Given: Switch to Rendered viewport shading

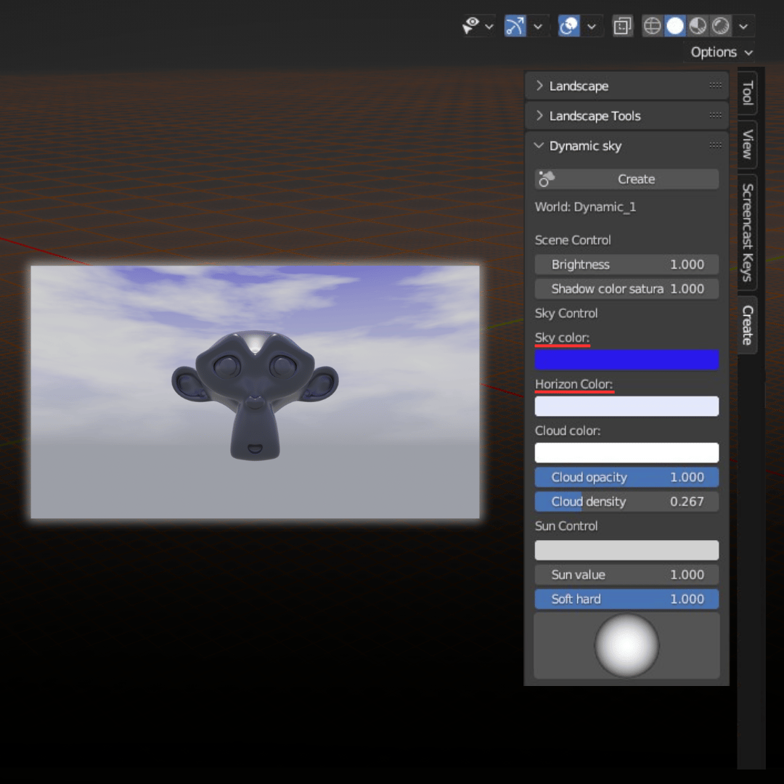Looking at the screenshot, I should tap(721, 26).
